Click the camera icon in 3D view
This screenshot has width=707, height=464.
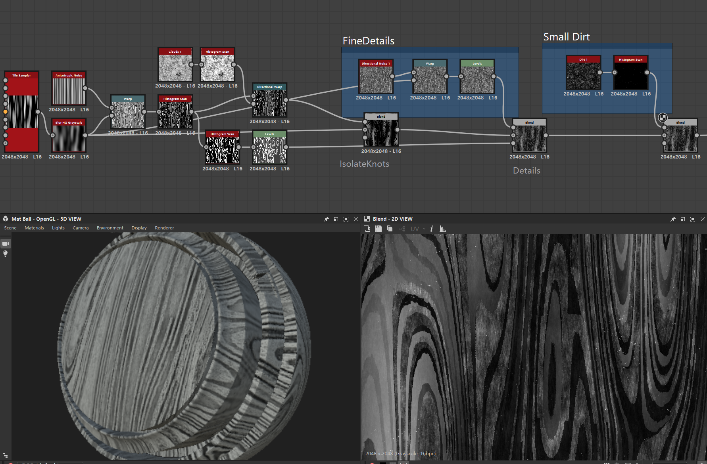pyautogui.click(x=6, y=244)
